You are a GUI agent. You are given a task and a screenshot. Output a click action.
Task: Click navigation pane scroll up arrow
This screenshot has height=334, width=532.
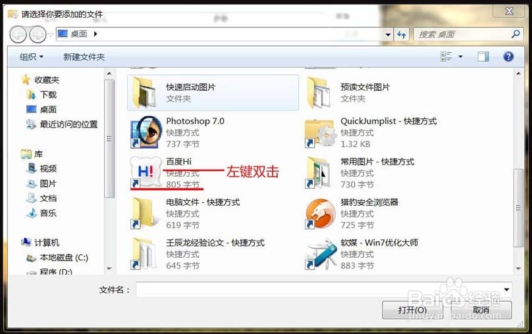pos(109,73)
